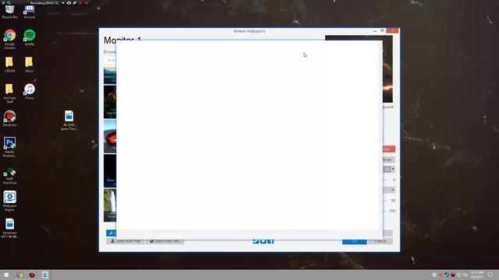Select the YouTube Stuff folder
This screenshot has width=499, height=280.
(9, 93)
